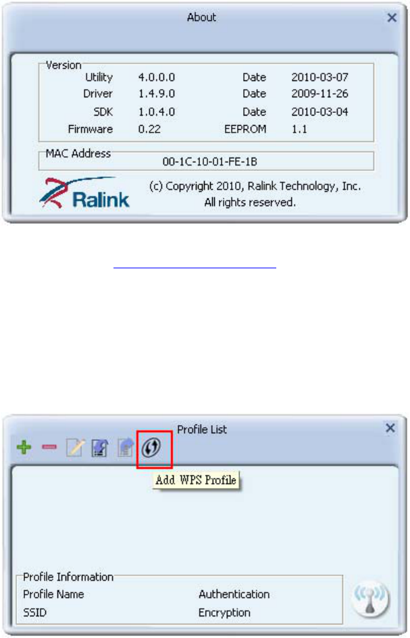The image size is (410, 638).
Task: Click the Export profile icon
Action: [125, 447]
